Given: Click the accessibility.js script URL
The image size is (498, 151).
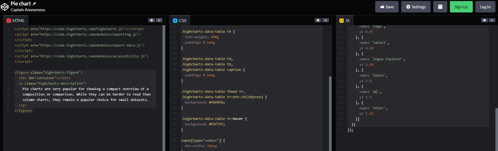Looking at the screenshot, I should coord(93,56).
